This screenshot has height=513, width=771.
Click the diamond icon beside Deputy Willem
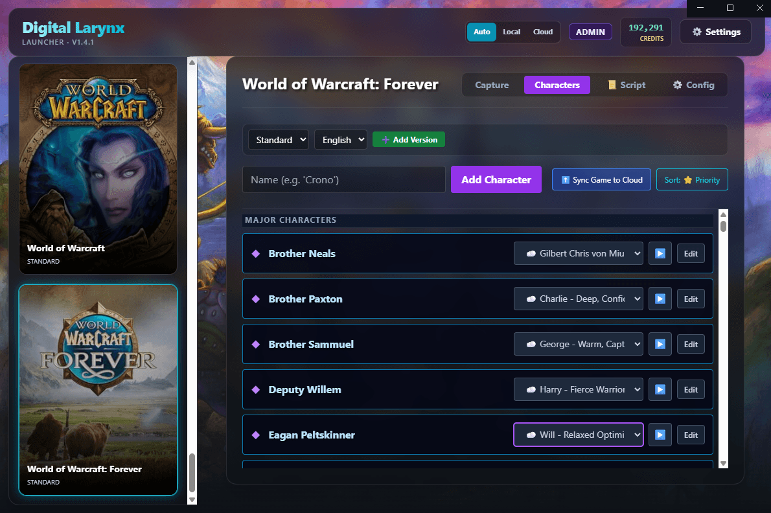[256, 390]
